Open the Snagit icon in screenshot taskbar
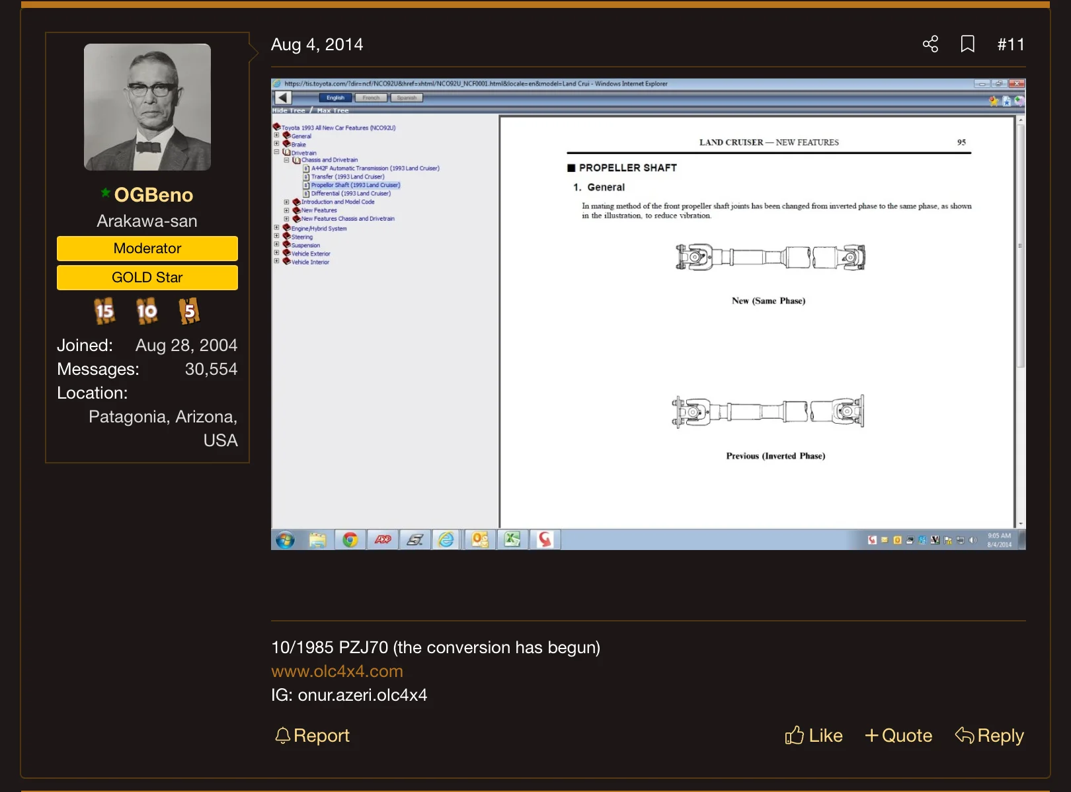The width and height of the screenshot is (1071, 792). tap(545, 540)
